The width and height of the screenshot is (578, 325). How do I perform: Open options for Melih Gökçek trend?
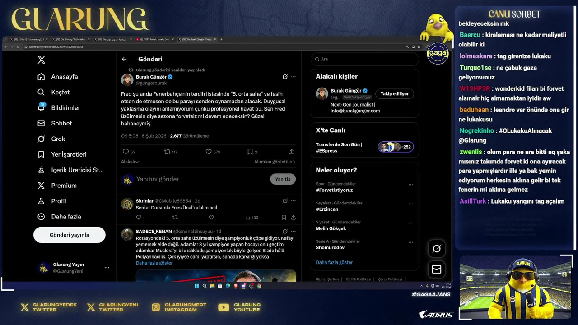pyautogui.click(x=411, y=223)
